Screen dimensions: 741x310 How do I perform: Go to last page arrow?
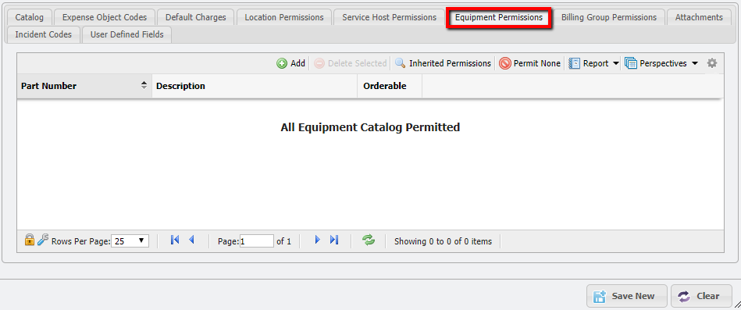334,240
